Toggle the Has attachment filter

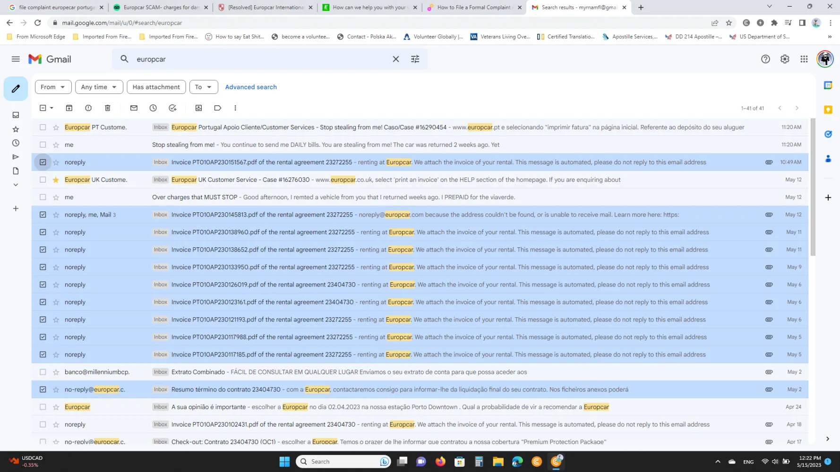pos(156,87)
